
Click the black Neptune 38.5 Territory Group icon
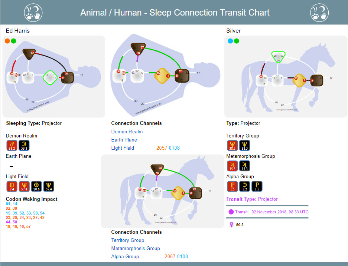tap(245, 145)
